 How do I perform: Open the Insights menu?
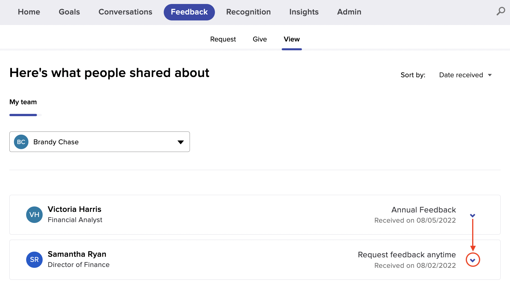[304, 12]
